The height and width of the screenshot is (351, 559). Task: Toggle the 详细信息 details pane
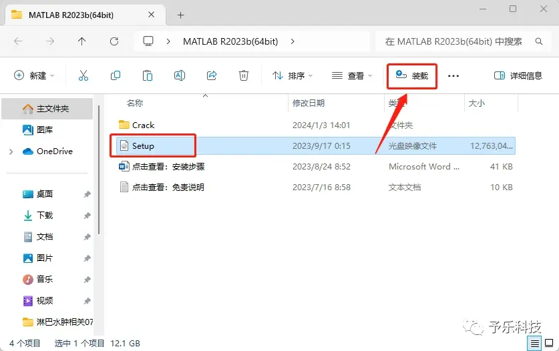[518, 75]
